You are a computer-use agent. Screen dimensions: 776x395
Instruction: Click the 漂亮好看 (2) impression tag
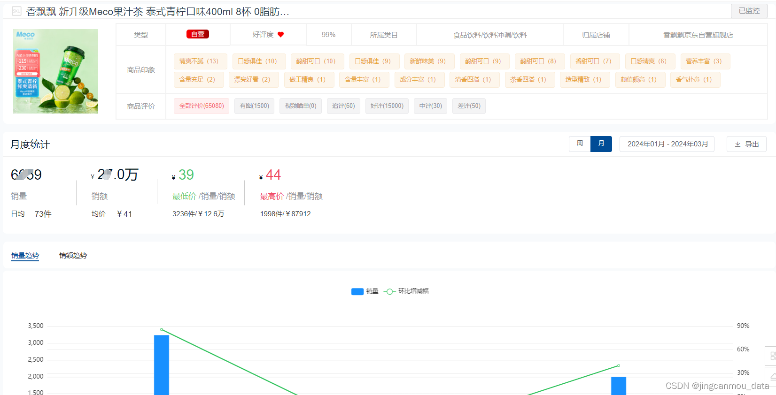point(254,80)
